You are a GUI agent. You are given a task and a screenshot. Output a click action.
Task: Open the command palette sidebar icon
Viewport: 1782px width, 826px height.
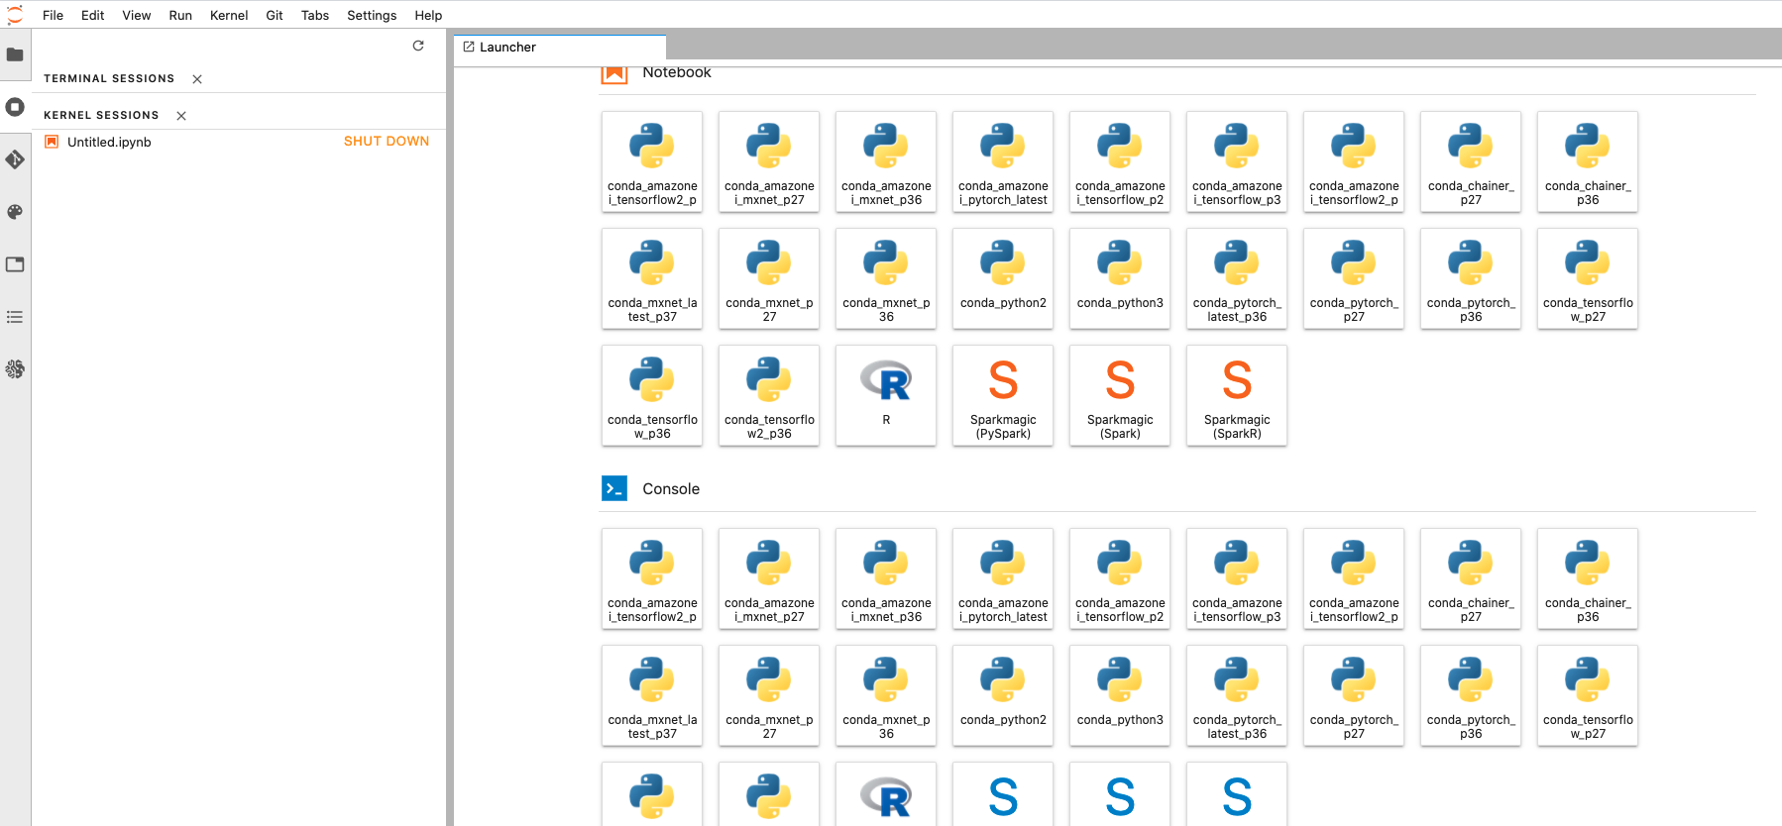[x=15, y=212]
